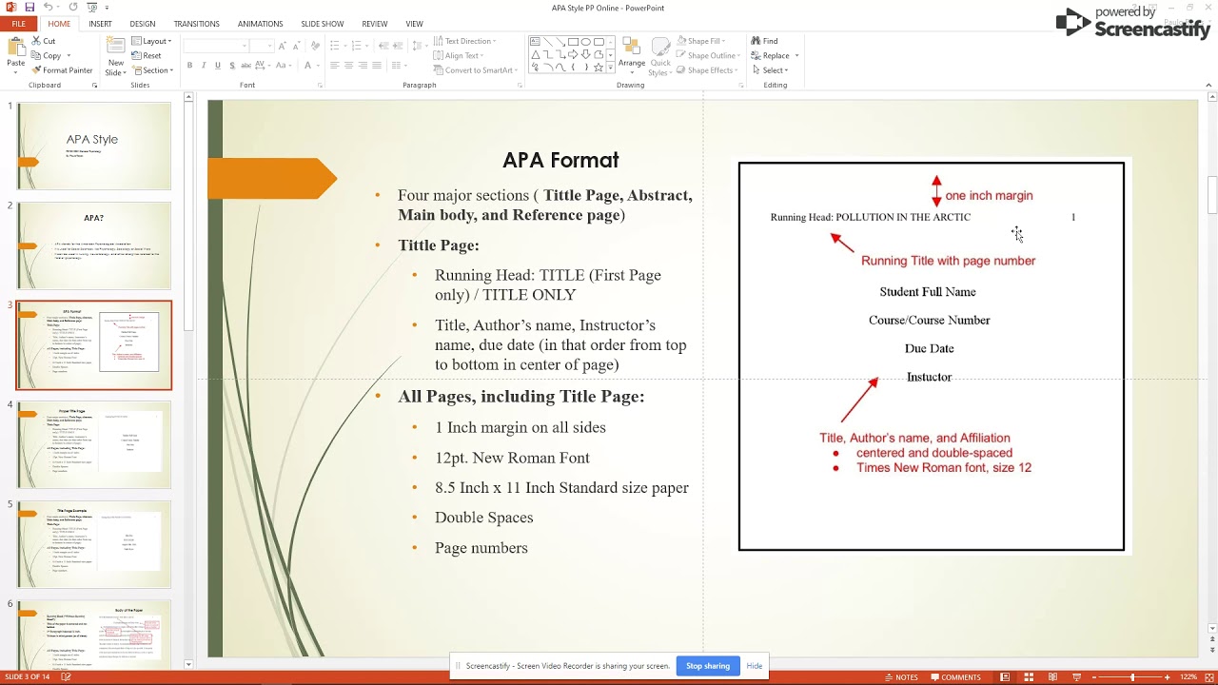
Task: Switch to the VIEW tab
Action: (x=414, y=24)
